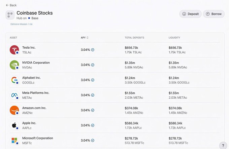Viewport: 229px width, 149px height.
Task: Click the Coinbase Stocks hub logo icon
Action: (10, 15)
